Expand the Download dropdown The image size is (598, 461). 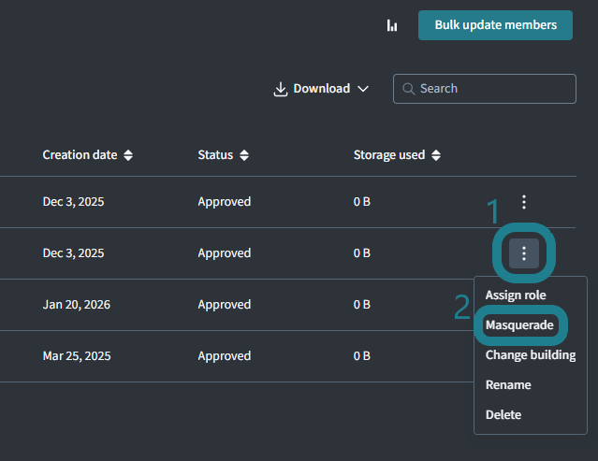pos(321,89)
